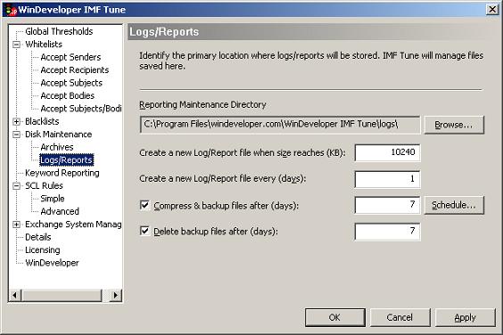This screenshot has height=335, width=503.
Task: Close the IMF Tune dialog window
Action: click(492, 10)
